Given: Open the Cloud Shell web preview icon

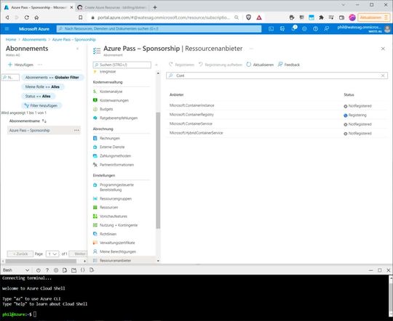Looking at the screenshot, I should coord(92,270).
